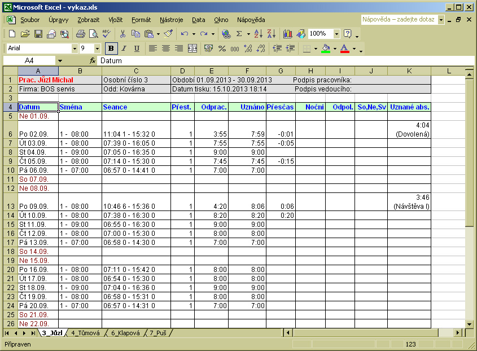Toggle underline formatting

(137, 49)
